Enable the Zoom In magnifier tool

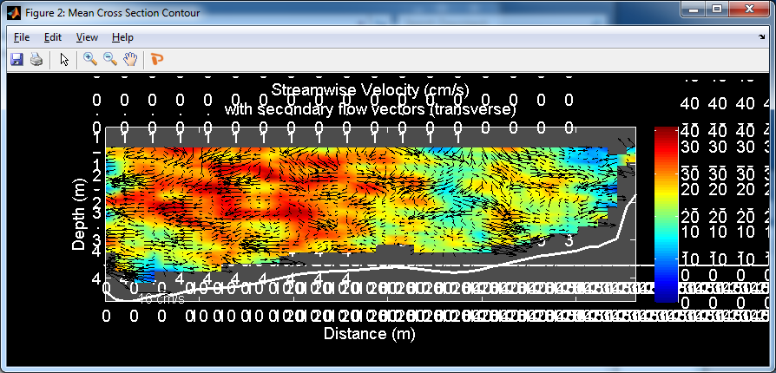pyautogui.click(x=90, y=59)
